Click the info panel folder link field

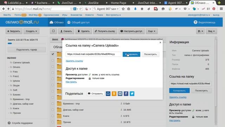click(190, 84)
